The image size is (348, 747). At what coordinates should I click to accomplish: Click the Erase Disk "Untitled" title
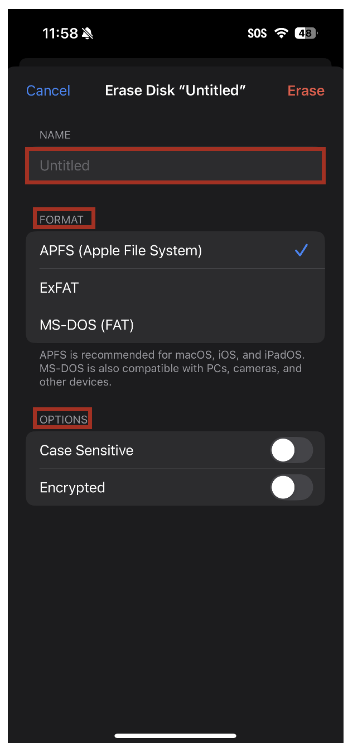tap(175, 91)
